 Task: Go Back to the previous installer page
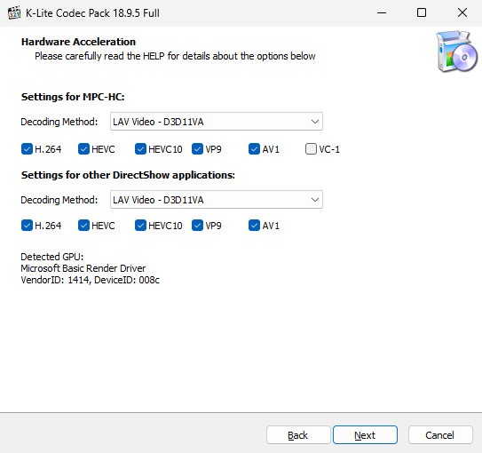click(298, 435)
